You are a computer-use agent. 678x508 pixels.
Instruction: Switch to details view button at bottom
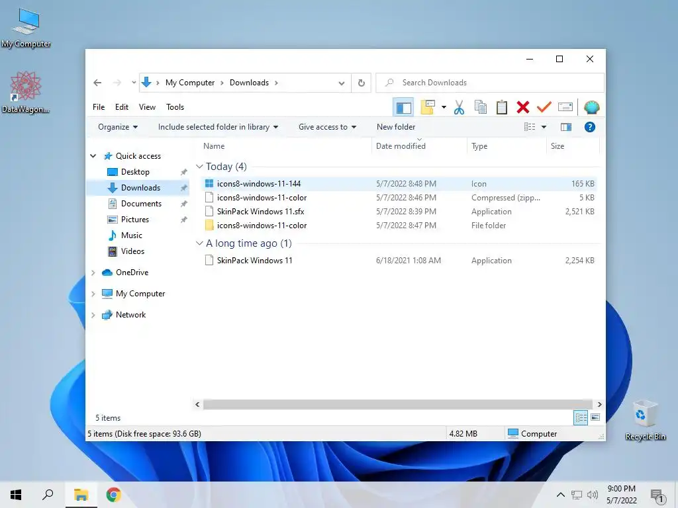pyautogui.click(x=581, y=417)
